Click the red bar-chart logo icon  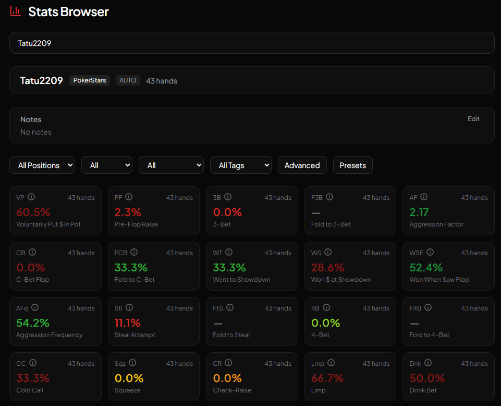click(15, 11)
